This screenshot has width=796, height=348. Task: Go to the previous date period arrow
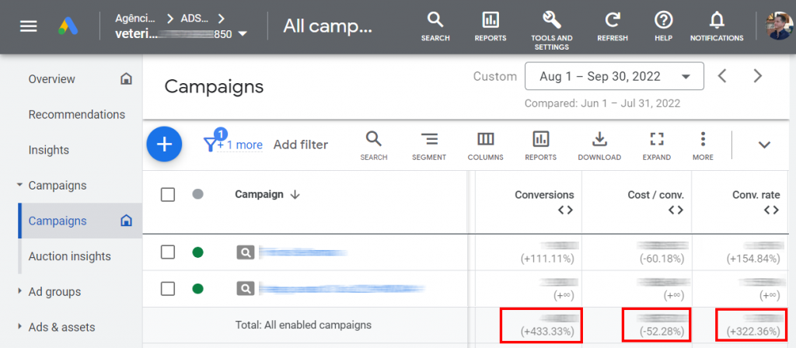pyautogui.click(x=722, y=76)
